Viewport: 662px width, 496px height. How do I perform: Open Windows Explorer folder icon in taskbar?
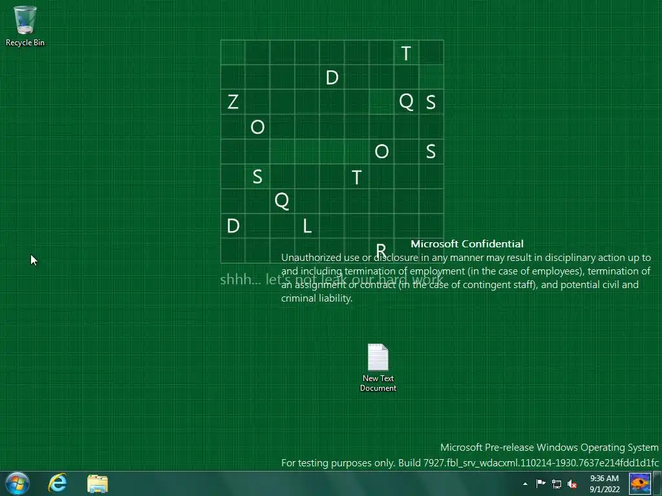(98, 484)
